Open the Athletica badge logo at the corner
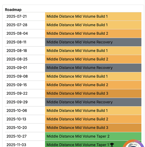The width and height of the screenshot is (145, 147). [x=133, y=143]
